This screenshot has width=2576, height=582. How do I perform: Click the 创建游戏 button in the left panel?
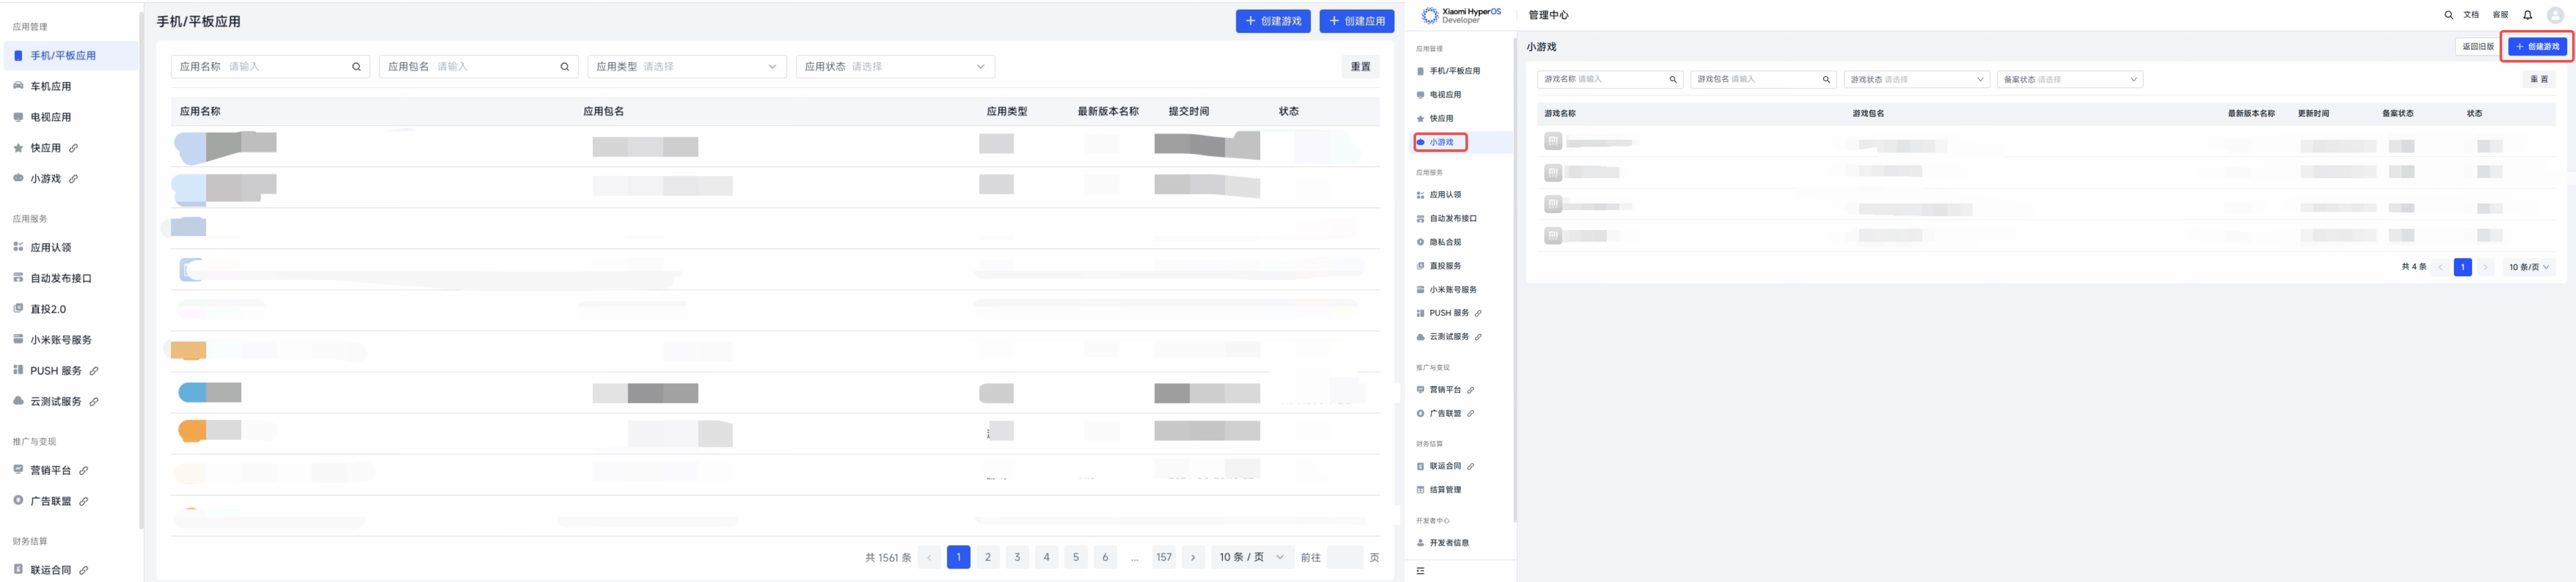pos(1272,21)
